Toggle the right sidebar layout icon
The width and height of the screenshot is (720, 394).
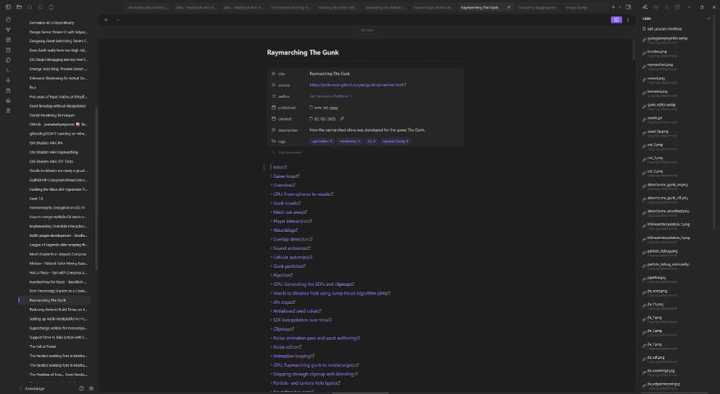pyautogui.click(x=628, y=7)
